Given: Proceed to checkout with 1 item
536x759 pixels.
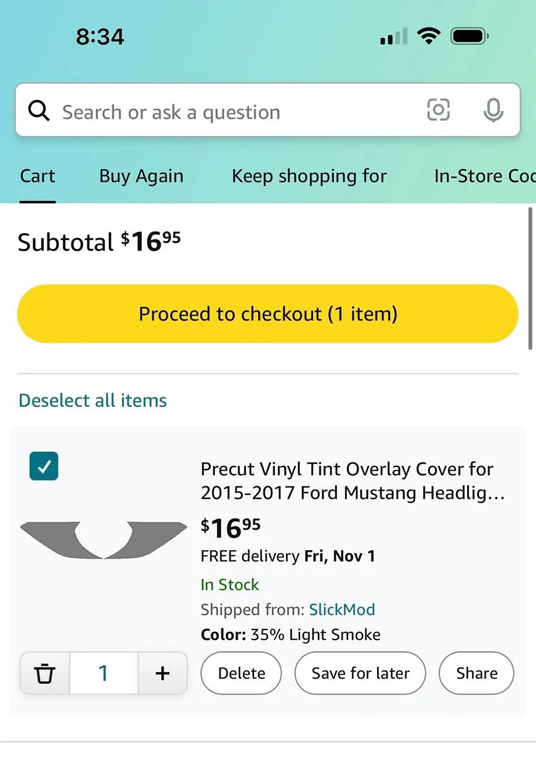Looking at the screenshot, I should 268,314.
